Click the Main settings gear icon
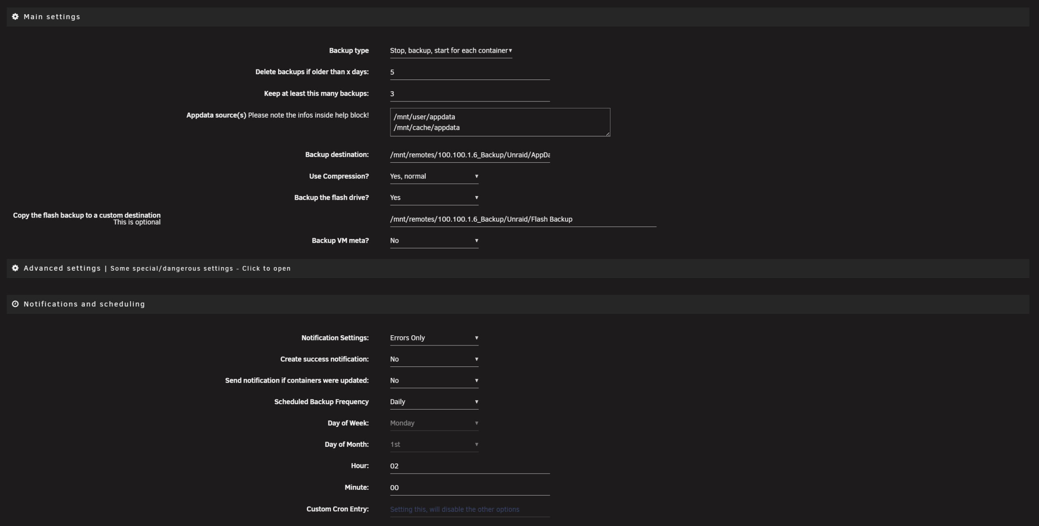 click(x=15, y=17)
